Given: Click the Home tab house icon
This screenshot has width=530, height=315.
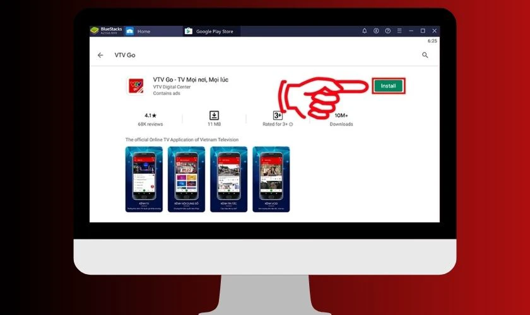Looking at the screenshot, I should coord(130,31).
